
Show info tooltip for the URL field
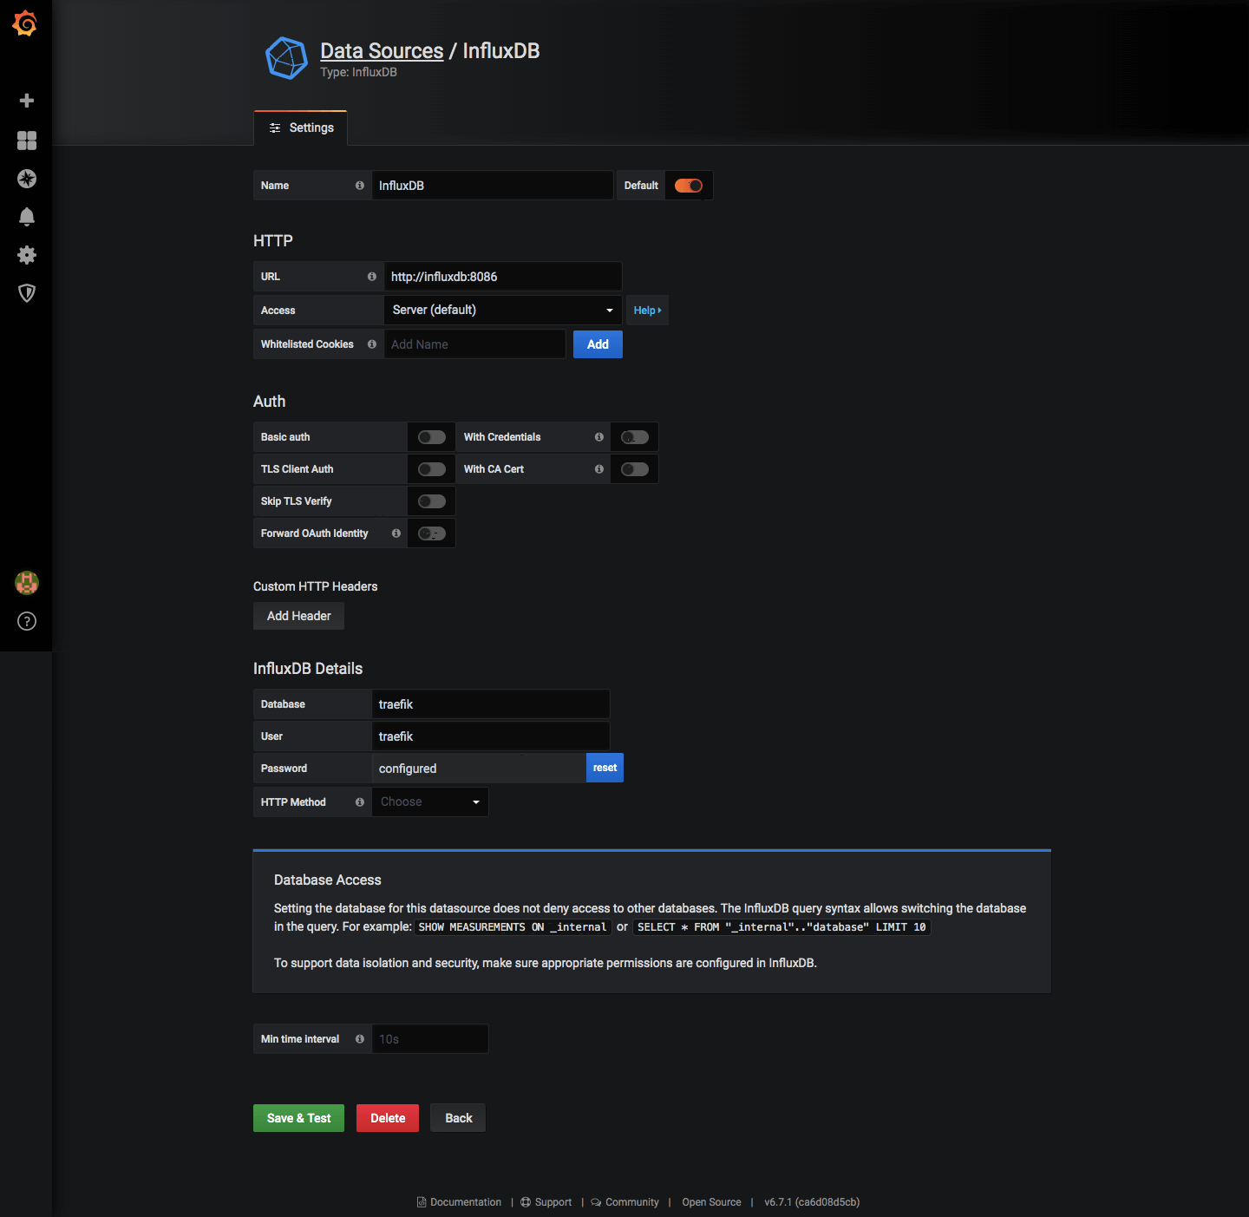point(372,277)
